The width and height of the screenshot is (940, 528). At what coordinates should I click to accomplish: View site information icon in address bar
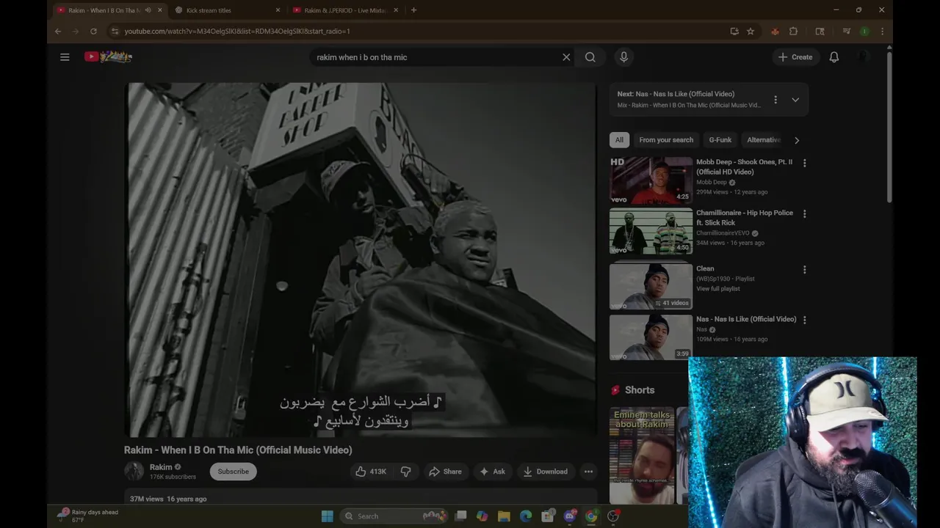(x=114, y=32)
